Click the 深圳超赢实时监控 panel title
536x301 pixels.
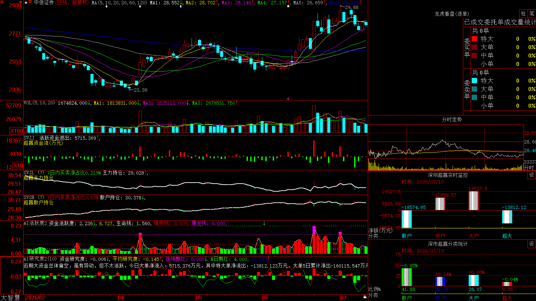point(448,175)
